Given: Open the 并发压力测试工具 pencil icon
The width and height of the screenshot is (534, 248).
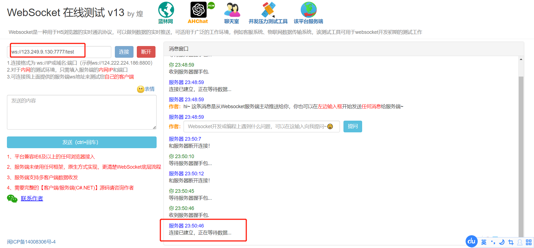Looking at the screenshot, I should 268,10.
